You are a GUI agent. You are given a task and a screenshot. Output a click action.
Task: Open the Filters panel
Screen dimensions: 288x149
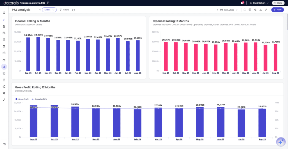[64, 10]
